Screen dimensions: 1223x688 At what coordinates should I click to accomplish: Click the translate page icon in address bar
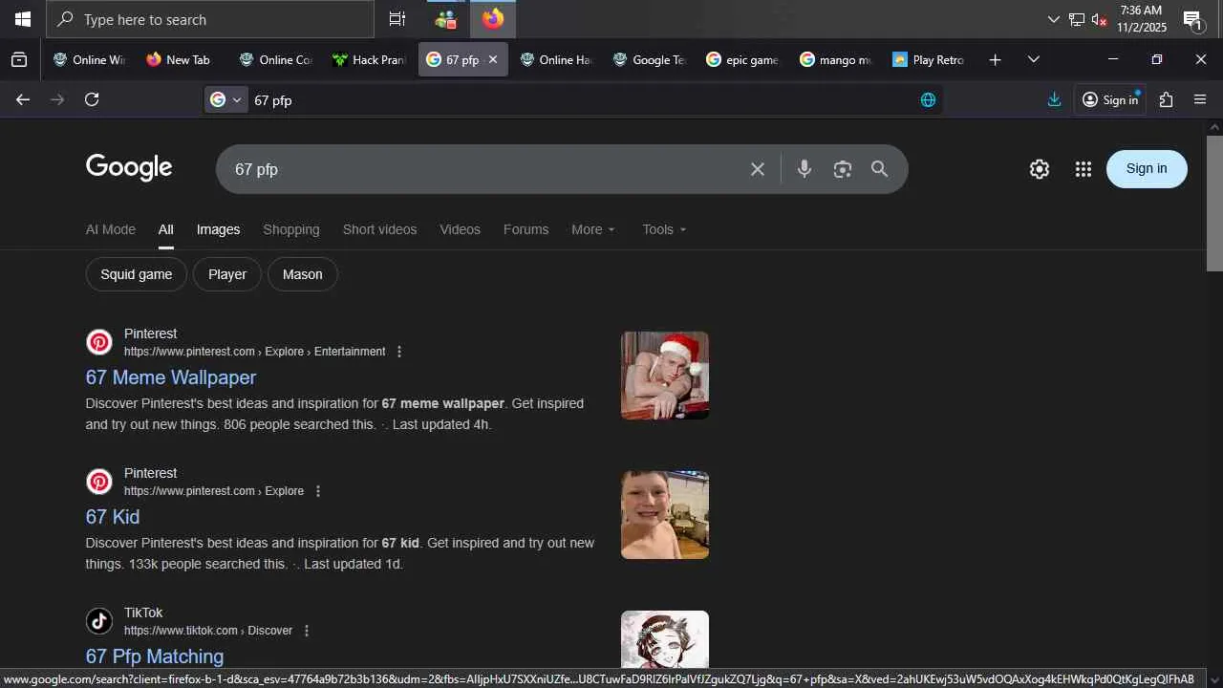point(928,99)
